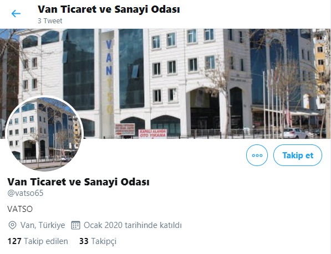331x254 pixels.
Task: Select the @vatso65 username handle
Action: (x=26, y=193)
